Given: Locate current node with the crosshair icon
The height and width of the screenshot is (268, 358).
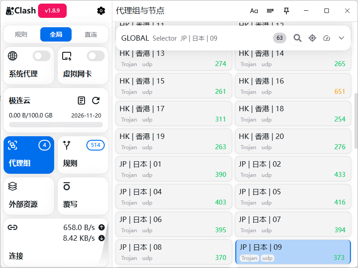Looking at the screenshot, I should (x=312, y=38).
